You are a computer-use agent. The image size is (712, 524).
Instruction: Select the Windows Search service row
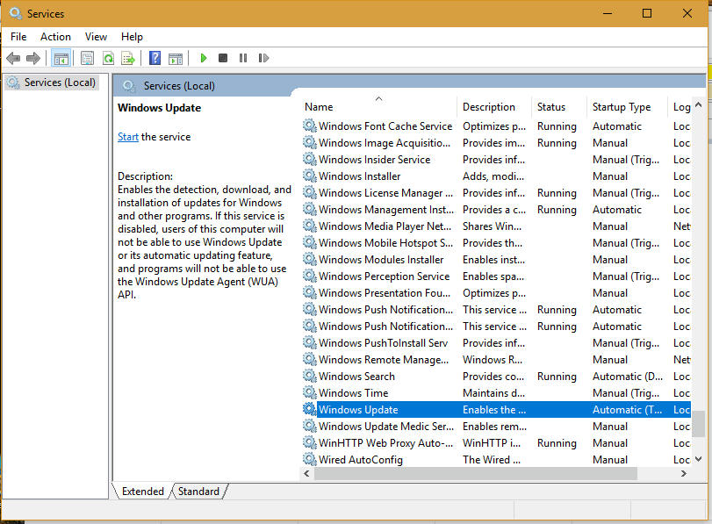356,377
